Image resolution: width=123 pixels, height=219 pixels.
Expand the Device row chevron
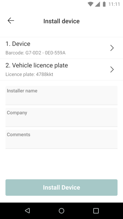coord(112,48)
